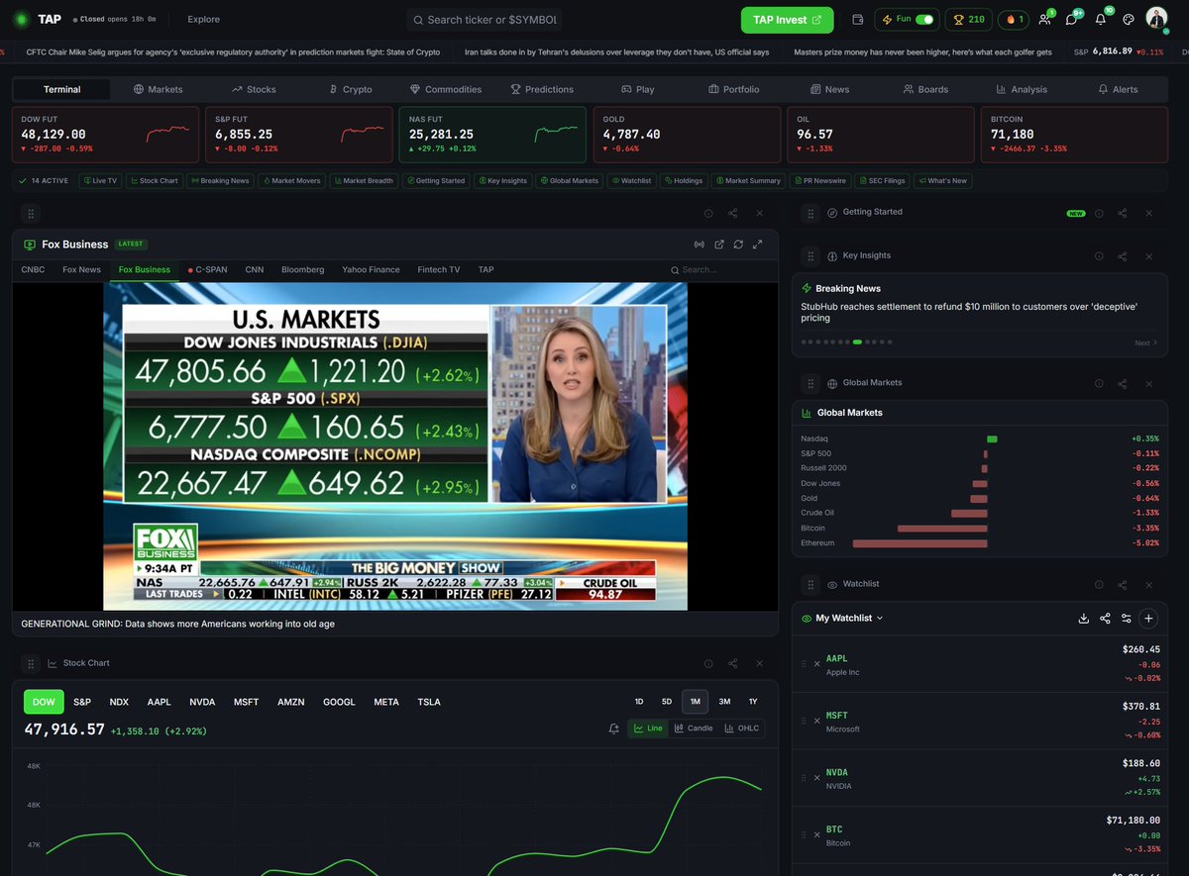Click the Ethereum bar in Global Markets

920,543
